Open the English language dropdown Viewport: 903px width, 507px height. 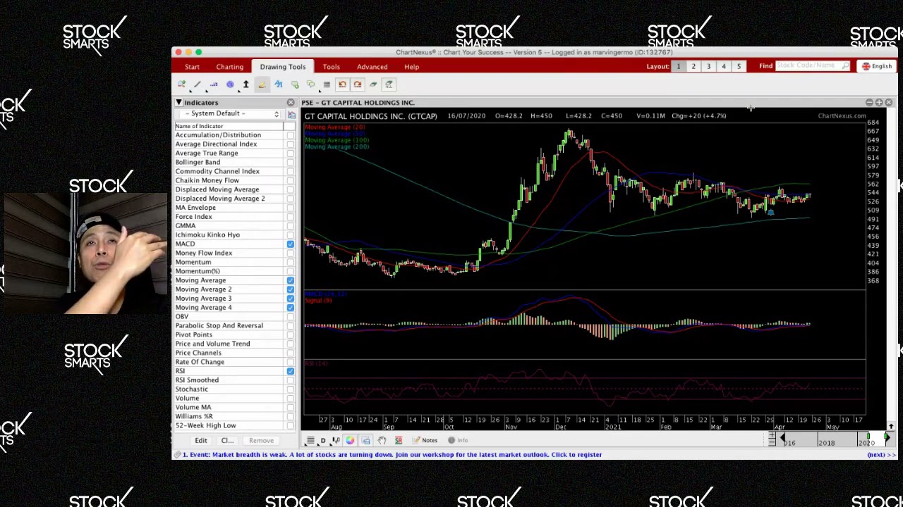click(876, 66)
